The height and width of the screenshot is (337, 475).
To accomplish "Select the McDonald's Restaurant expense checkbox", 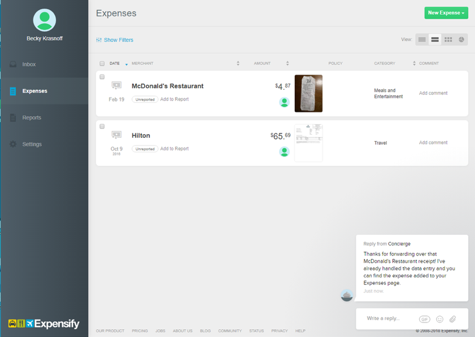I will (102, 77).
